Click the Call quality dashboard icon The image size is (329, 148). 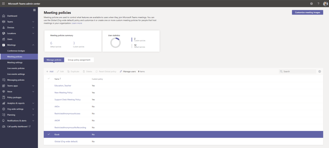click(x=4, y=126)
